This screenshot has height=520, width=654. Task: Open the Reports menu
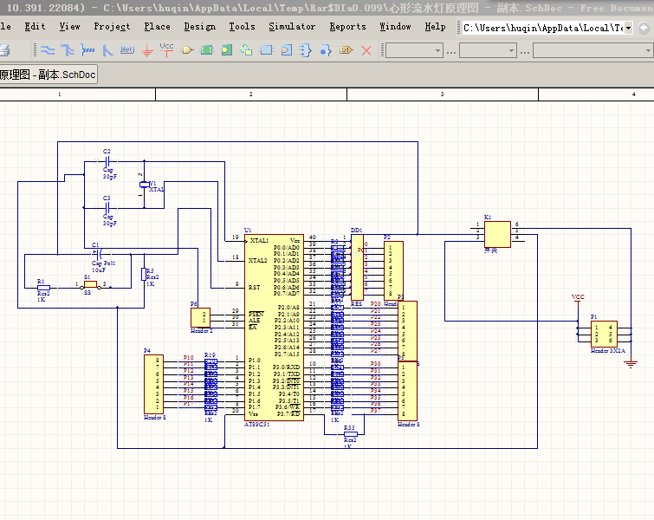[347, 27]
